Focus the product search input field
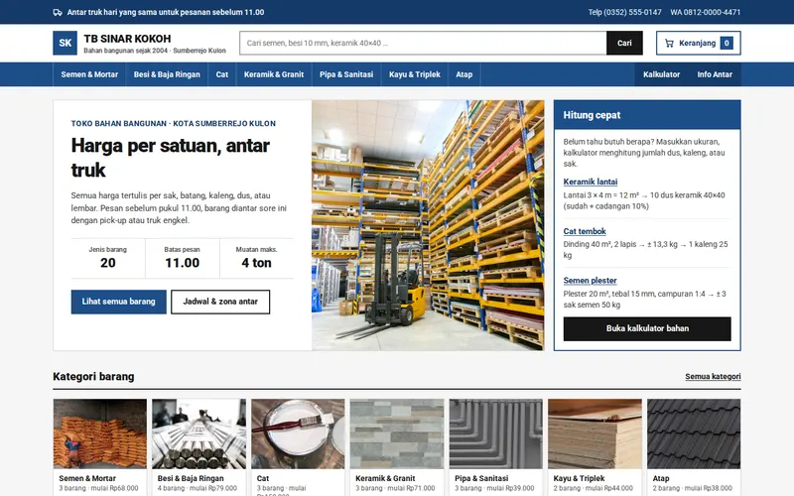Screen dimensions: 794x496 coord(423,43)
